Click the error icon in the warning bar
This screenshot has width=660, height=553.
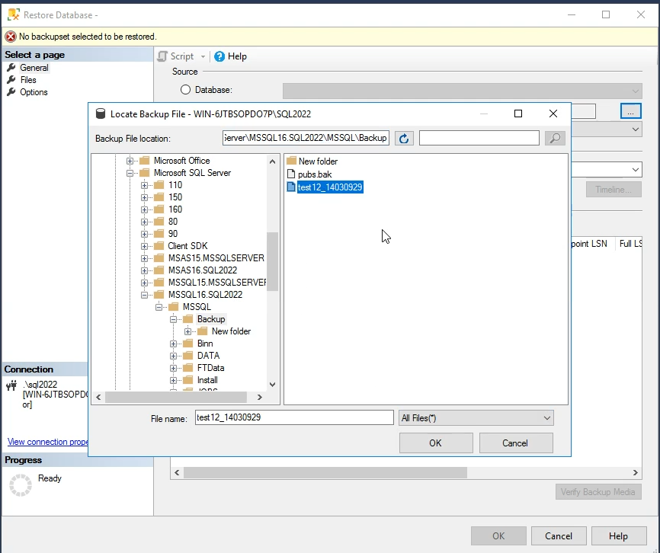[11, 37]
